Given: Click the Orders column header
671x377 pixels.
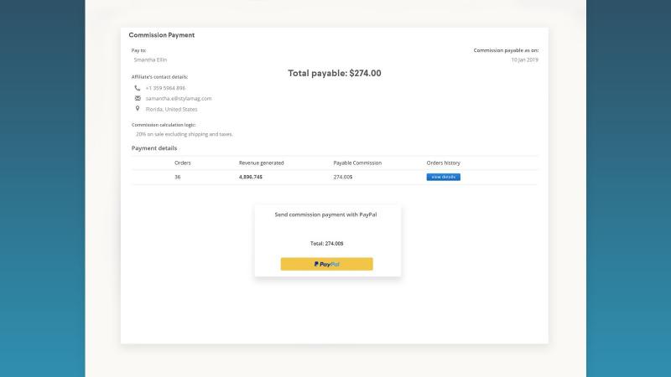Looking at the screenshot, I should [183, 163].
